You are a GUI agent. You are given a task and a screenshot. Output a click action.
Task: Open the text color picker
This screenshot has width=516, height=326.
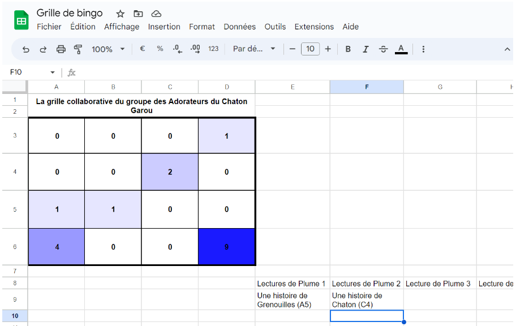pyautogui.click(x=401, y=49)
